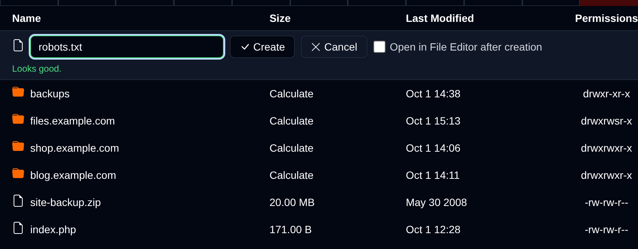Image resolution: width=638 pixels, height=249 pixels.
Task: Click the Oct 1 14:38 timestamp
Action: [x=433, y=94]
